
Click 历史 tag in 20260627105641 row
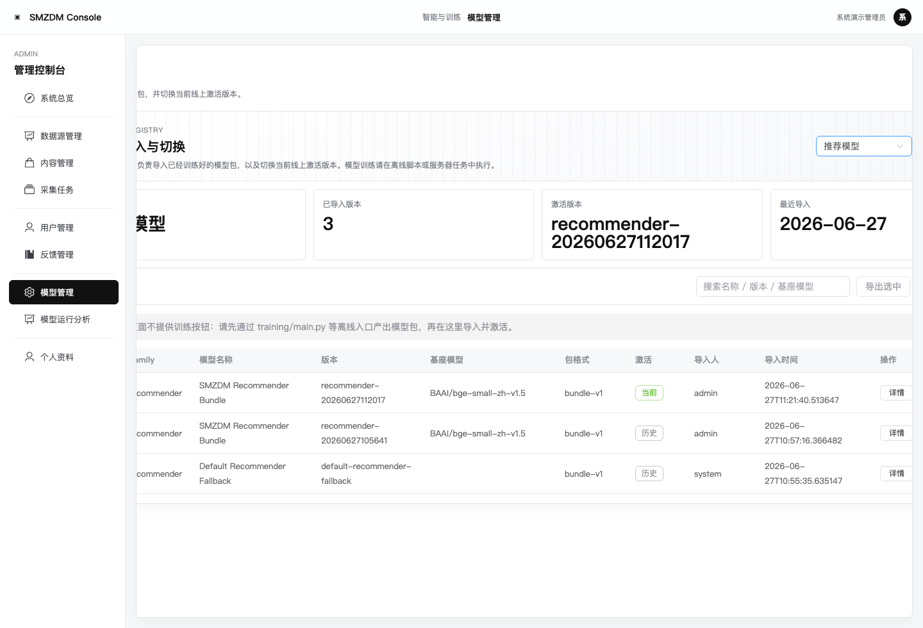pyautogui.click(x=649, y=433)
